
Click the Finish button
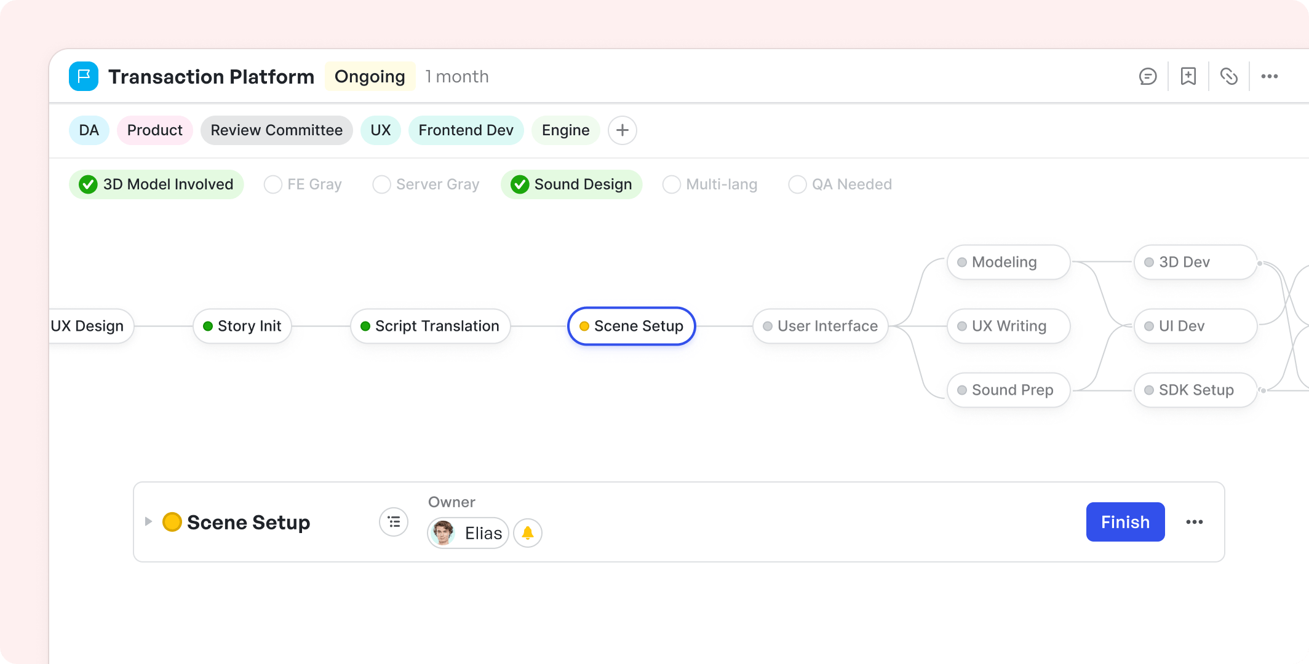[1126, 522]
